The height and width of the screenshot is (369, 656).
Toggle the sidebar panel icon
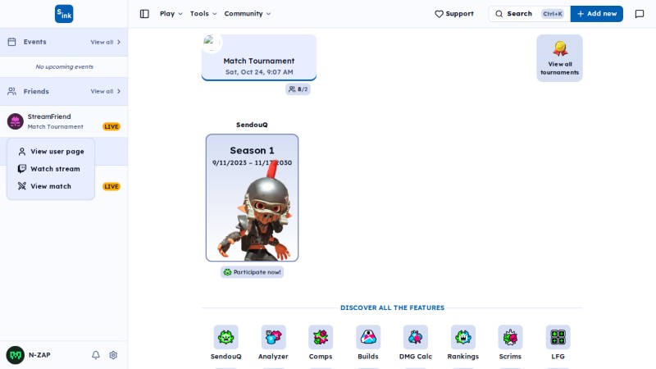coord(144,14)
